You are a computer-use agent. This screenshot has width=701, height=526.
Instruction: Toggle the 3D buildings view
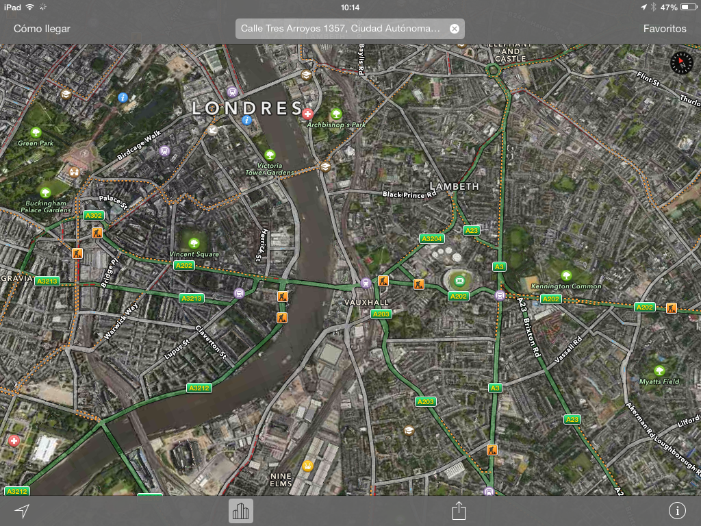click(x=241, y=511)
